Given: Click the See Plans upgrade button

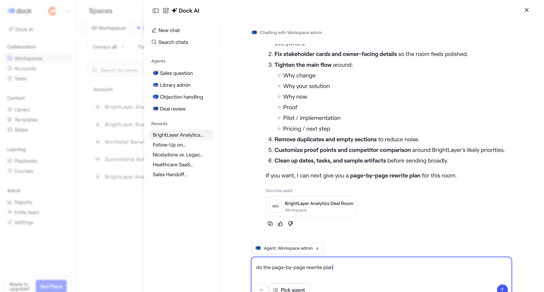Looking at the screenshot, I should (x=51, y=286).
